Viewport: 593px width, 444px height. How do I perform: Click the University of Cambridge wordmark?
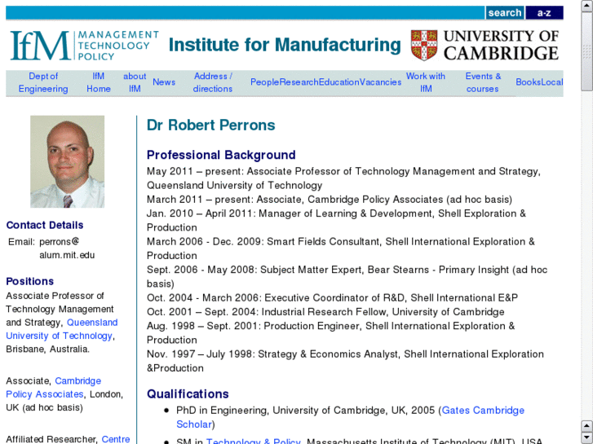pyautogui.click(x=501, y=45)
